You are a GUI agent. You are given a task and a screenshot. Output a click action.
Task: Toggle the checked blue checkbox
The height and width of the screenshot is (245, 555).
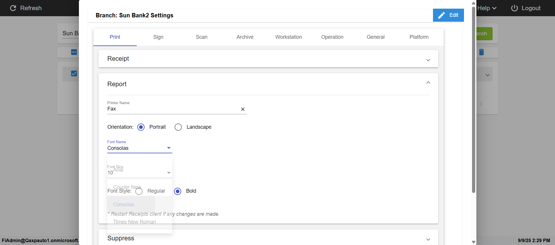(74, 73)
